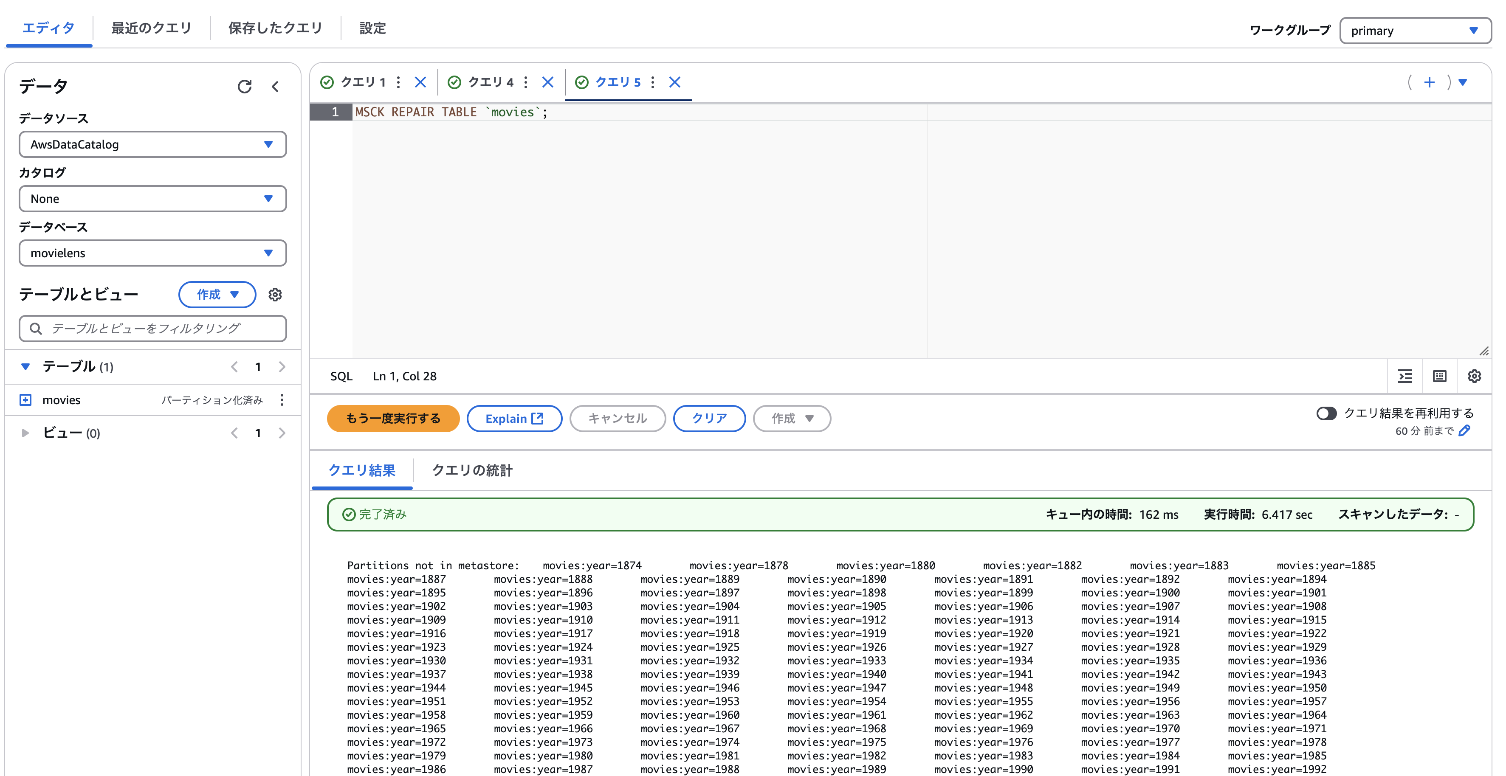The height and width of the screenshot is (776, 1506).
Task: Click the パーティション化済み label
Action: coord(212,400)
